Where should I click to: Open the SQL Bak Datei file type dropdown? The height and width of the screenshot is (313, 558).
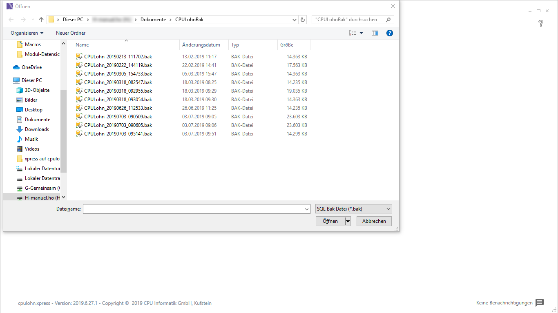[388, 209]
